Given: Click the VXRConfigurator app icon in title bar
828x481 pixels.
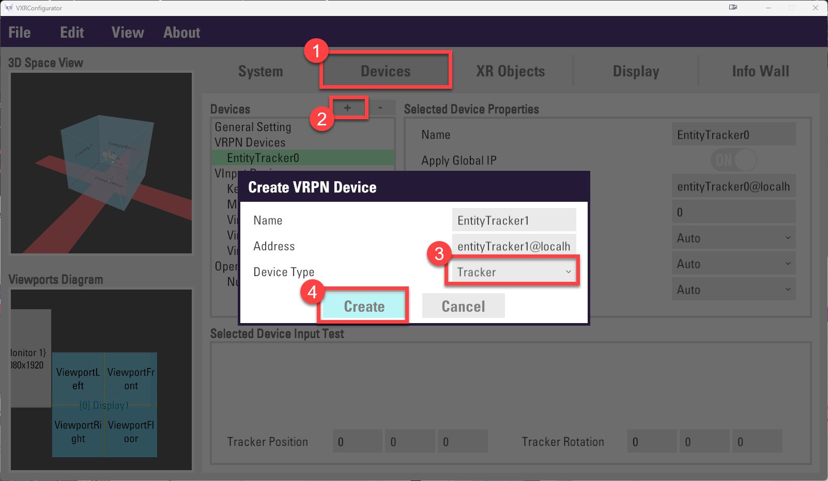Looking at the screenshot, I should (8, 8).
